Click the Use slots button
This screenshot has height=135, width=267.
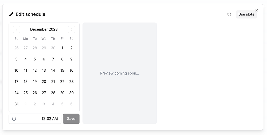pyautogui.click(x=246, y=14)
